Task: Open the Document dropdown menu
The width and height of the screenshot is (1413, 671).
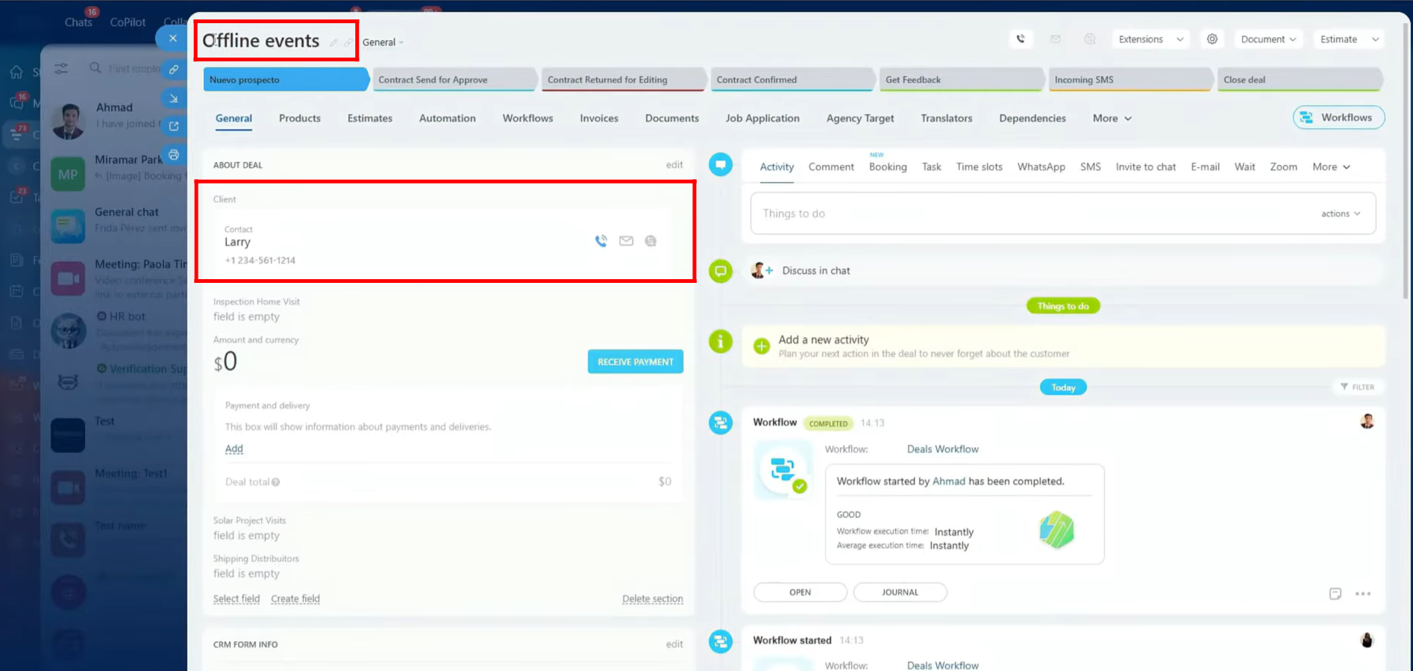Action: [x=1268, y=40]
